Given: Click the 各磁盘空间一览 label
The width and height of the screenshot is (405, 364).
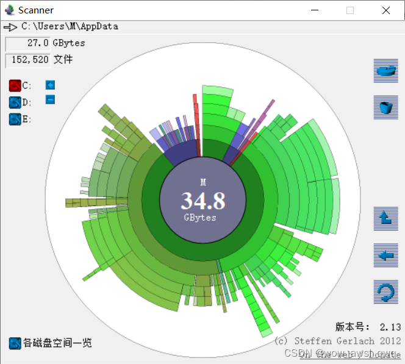Looking at the screenshot, I should click(x=57, y=343).
